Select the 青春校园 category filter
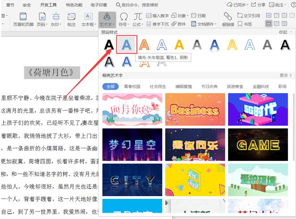 (x=132, y=86)
